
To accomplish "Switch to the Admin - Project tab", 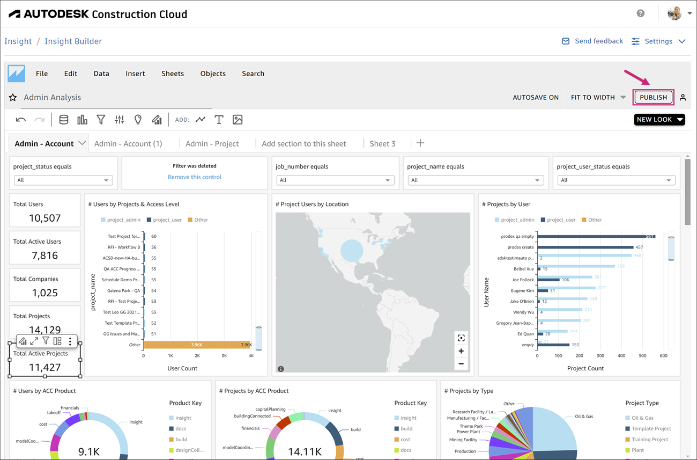I will coord(212,143).
